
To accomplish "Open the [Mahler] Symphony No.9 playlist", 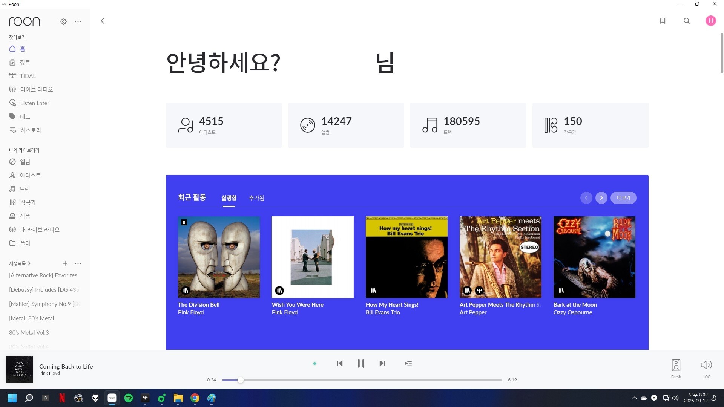I will [x=44, y=304].
